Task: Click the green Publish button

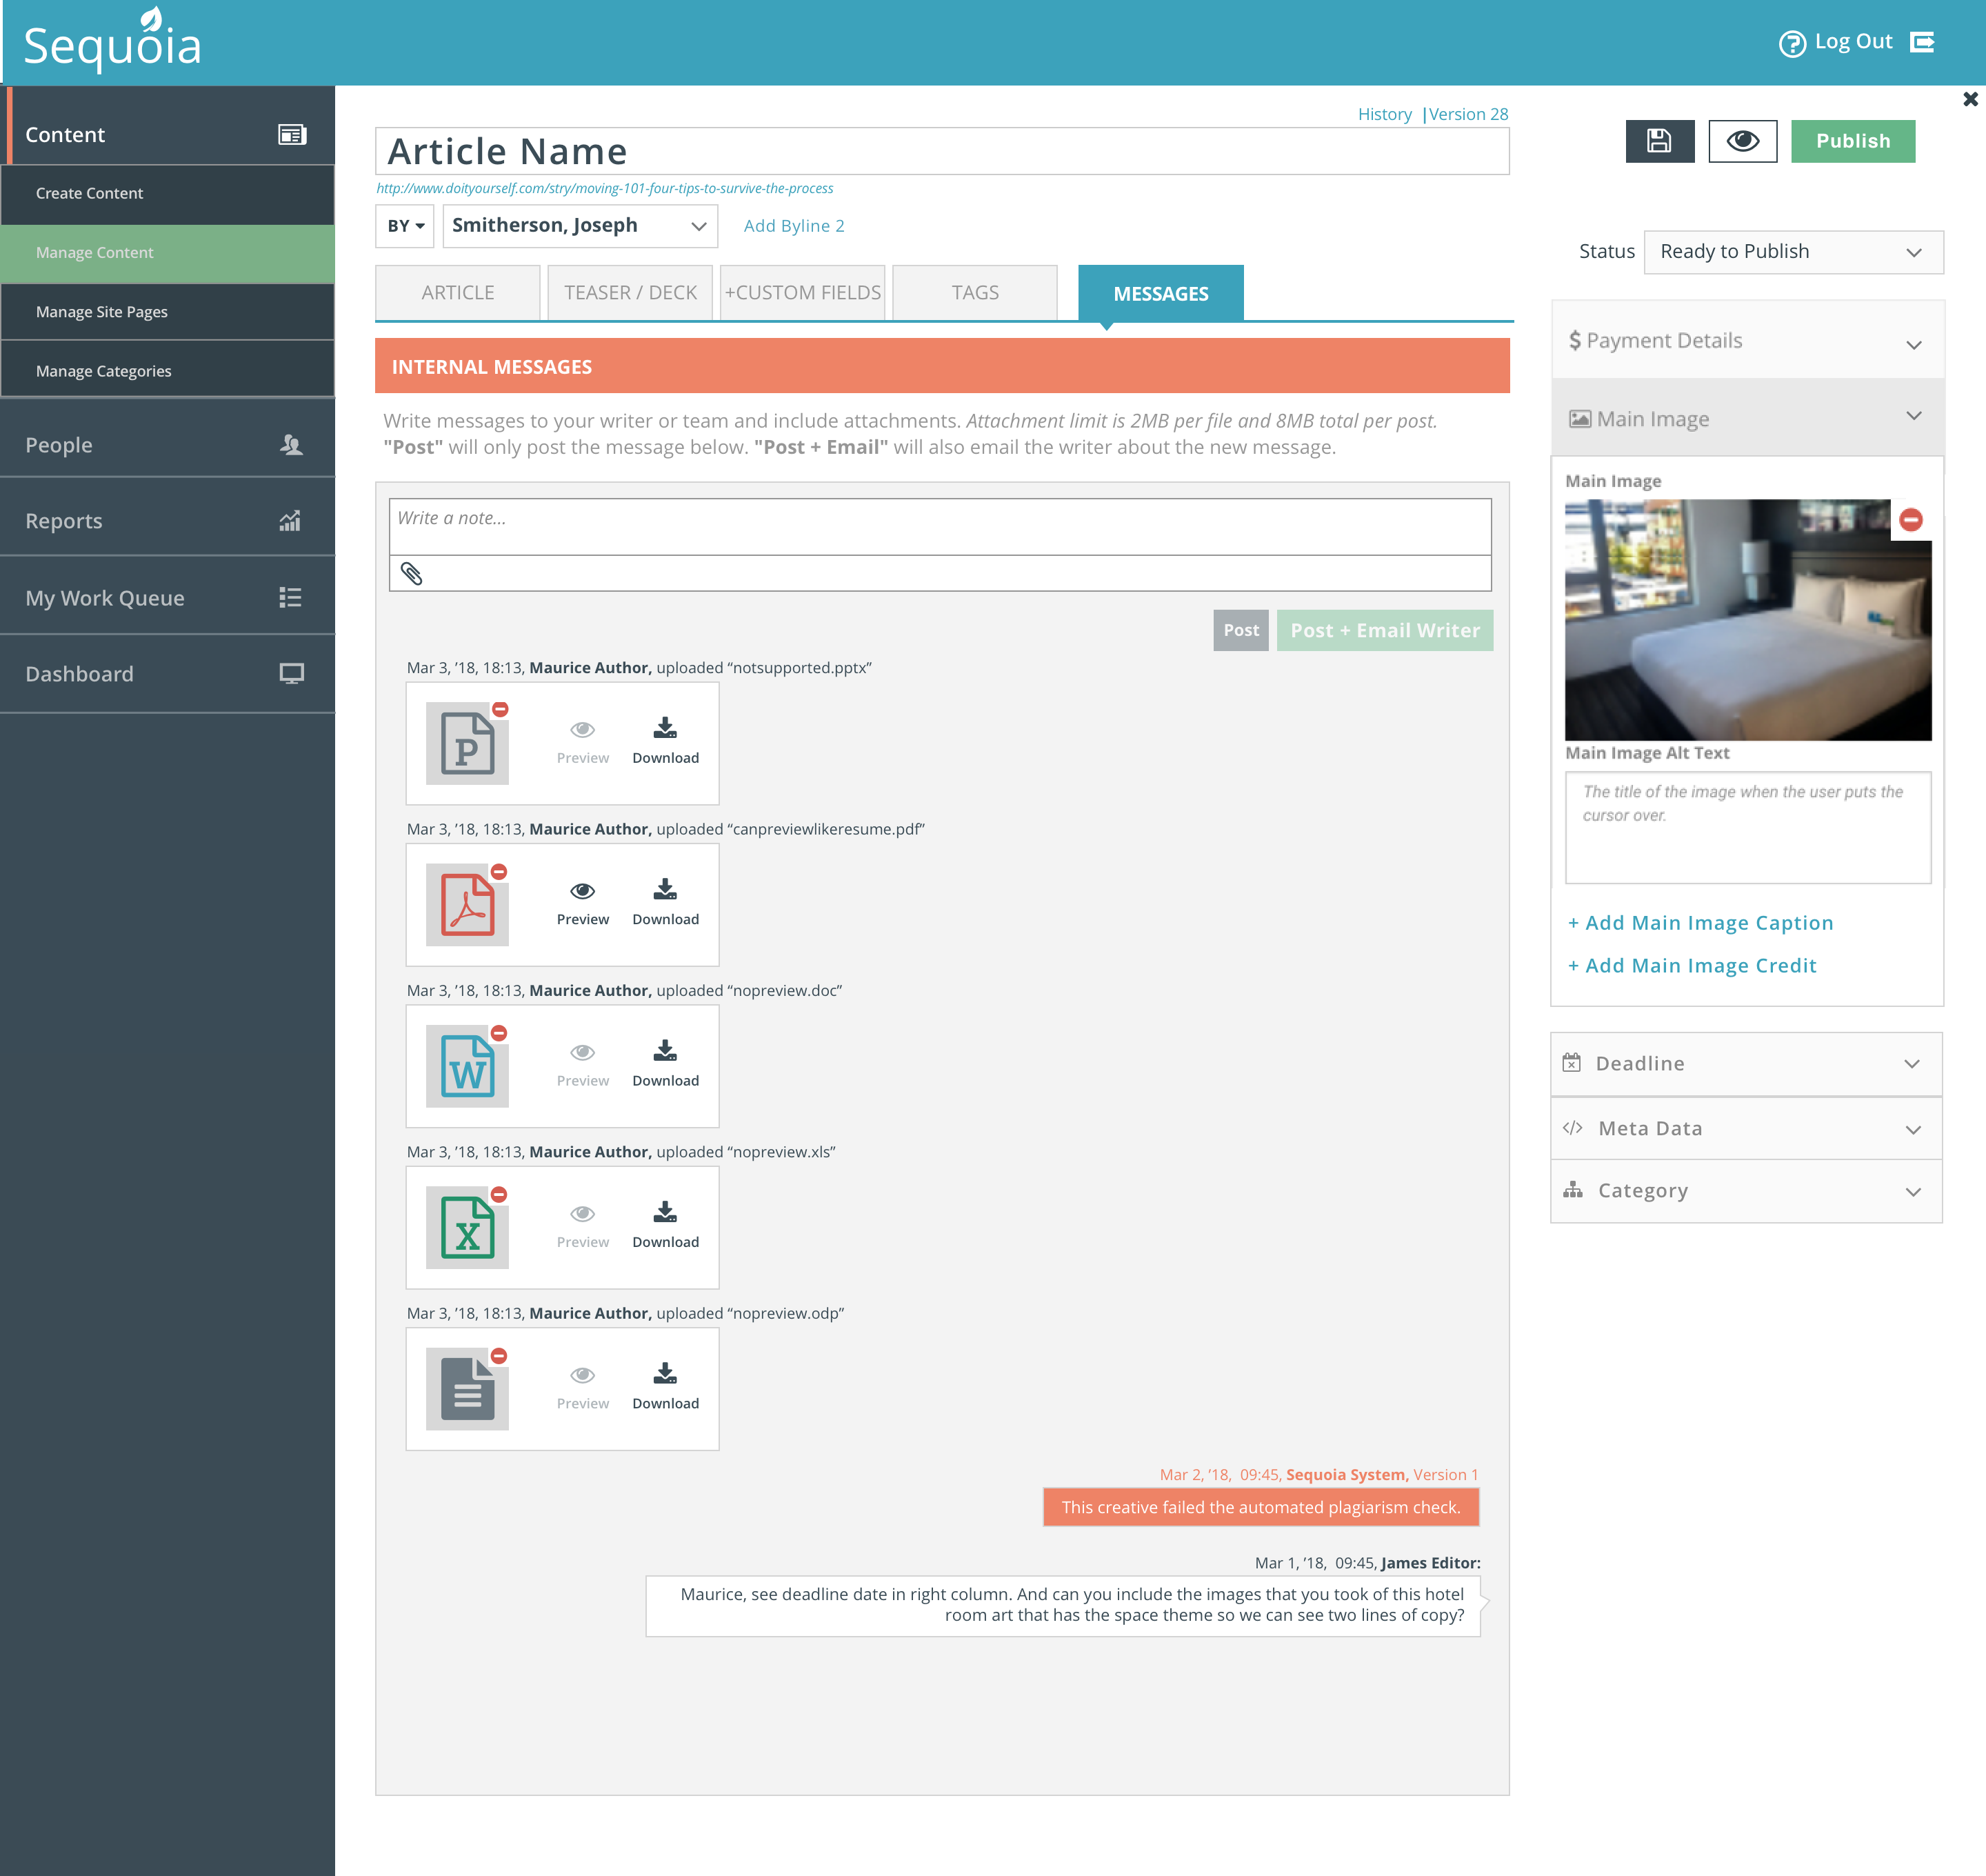Action: click(1852, 141)
